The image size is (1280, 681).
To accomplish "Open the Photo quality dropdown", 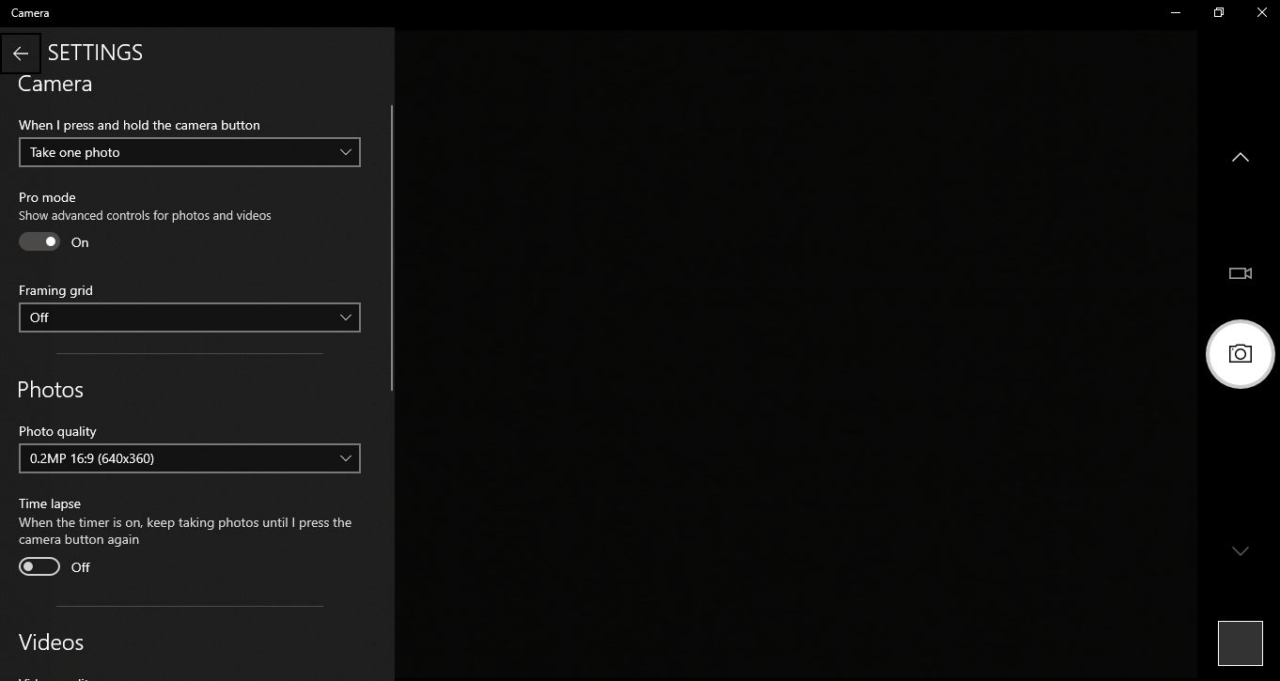I will coord(189,458).
